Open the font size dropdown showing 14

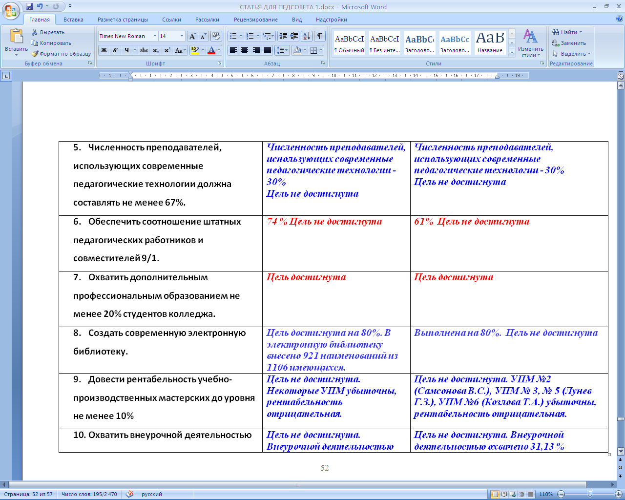(x=182, y=36)
